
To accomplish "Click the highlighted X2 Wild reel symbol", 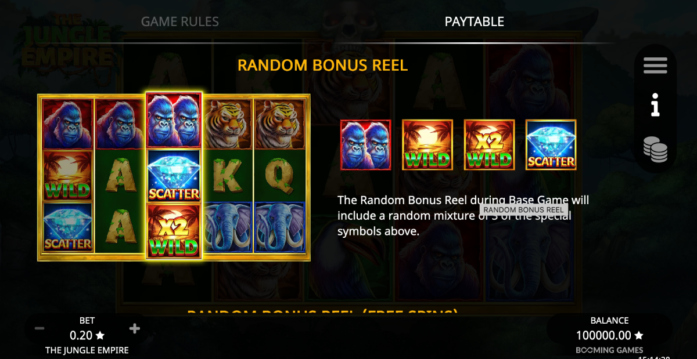I will point(174,230).
